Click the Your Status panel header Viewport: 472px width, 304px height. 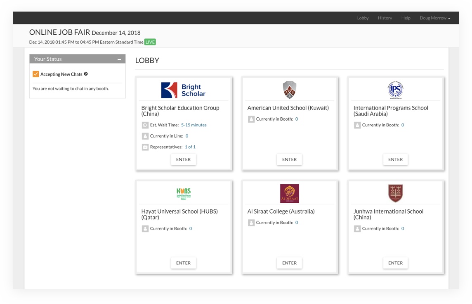[78, 59]
